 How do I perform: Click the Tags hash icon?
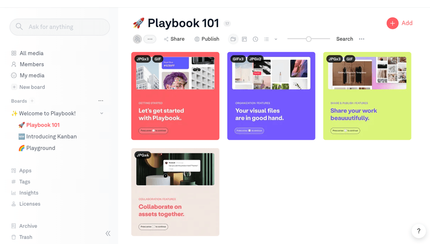coord(14,182)
